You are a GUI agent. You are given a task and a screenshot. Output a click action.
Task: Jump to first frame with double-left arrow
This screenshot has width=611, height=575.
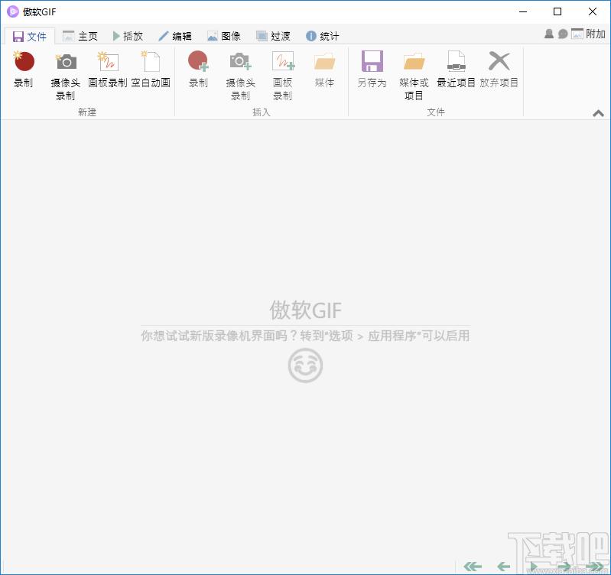click(473, 567)
